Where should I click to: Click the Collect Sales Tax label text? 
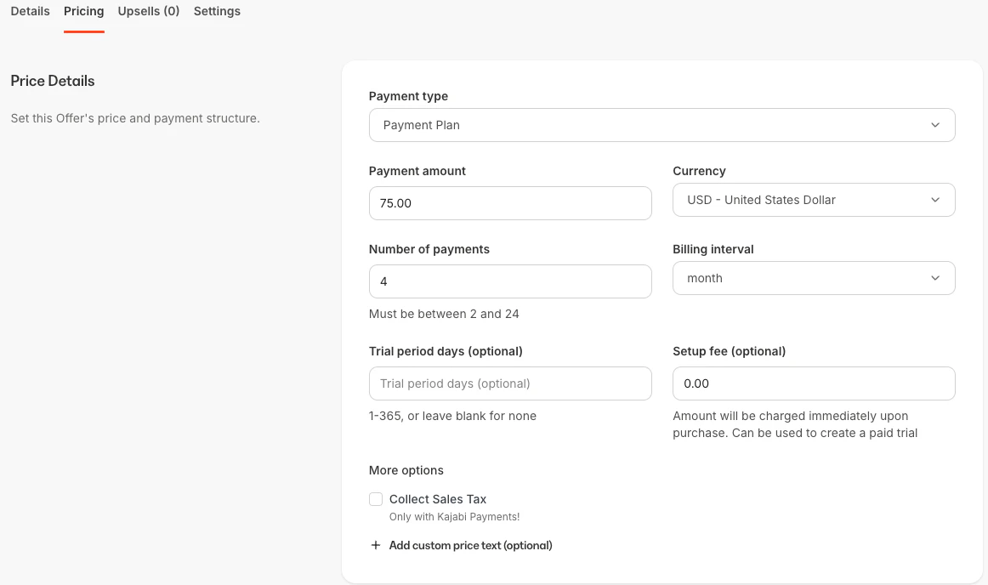[438, 499]
